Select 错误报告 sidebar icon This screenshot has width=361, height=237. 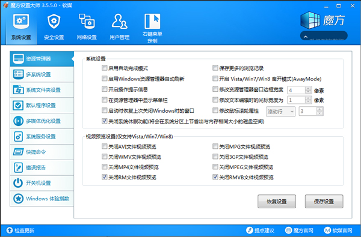[x=18, y=167]
